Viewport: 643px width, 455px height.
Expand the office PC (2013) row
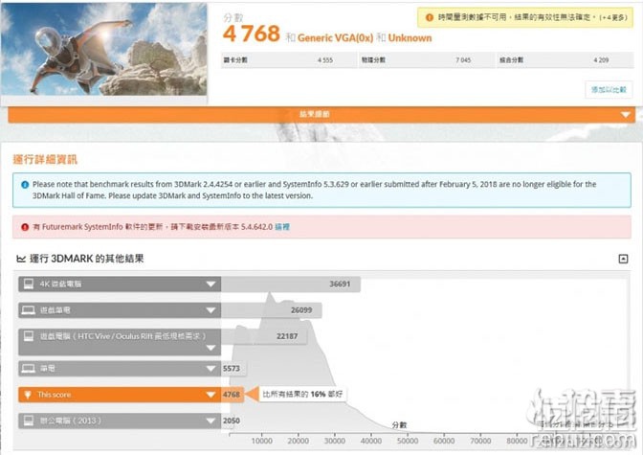[120, 421]
